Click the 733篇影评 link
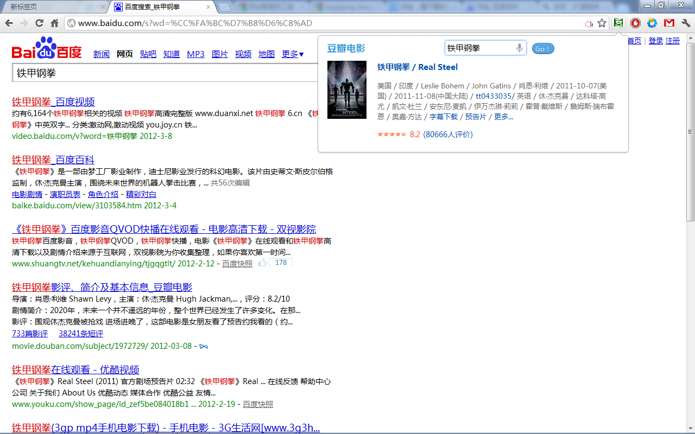The height and width of the screenshot is (434, 695). click(30, 334)
